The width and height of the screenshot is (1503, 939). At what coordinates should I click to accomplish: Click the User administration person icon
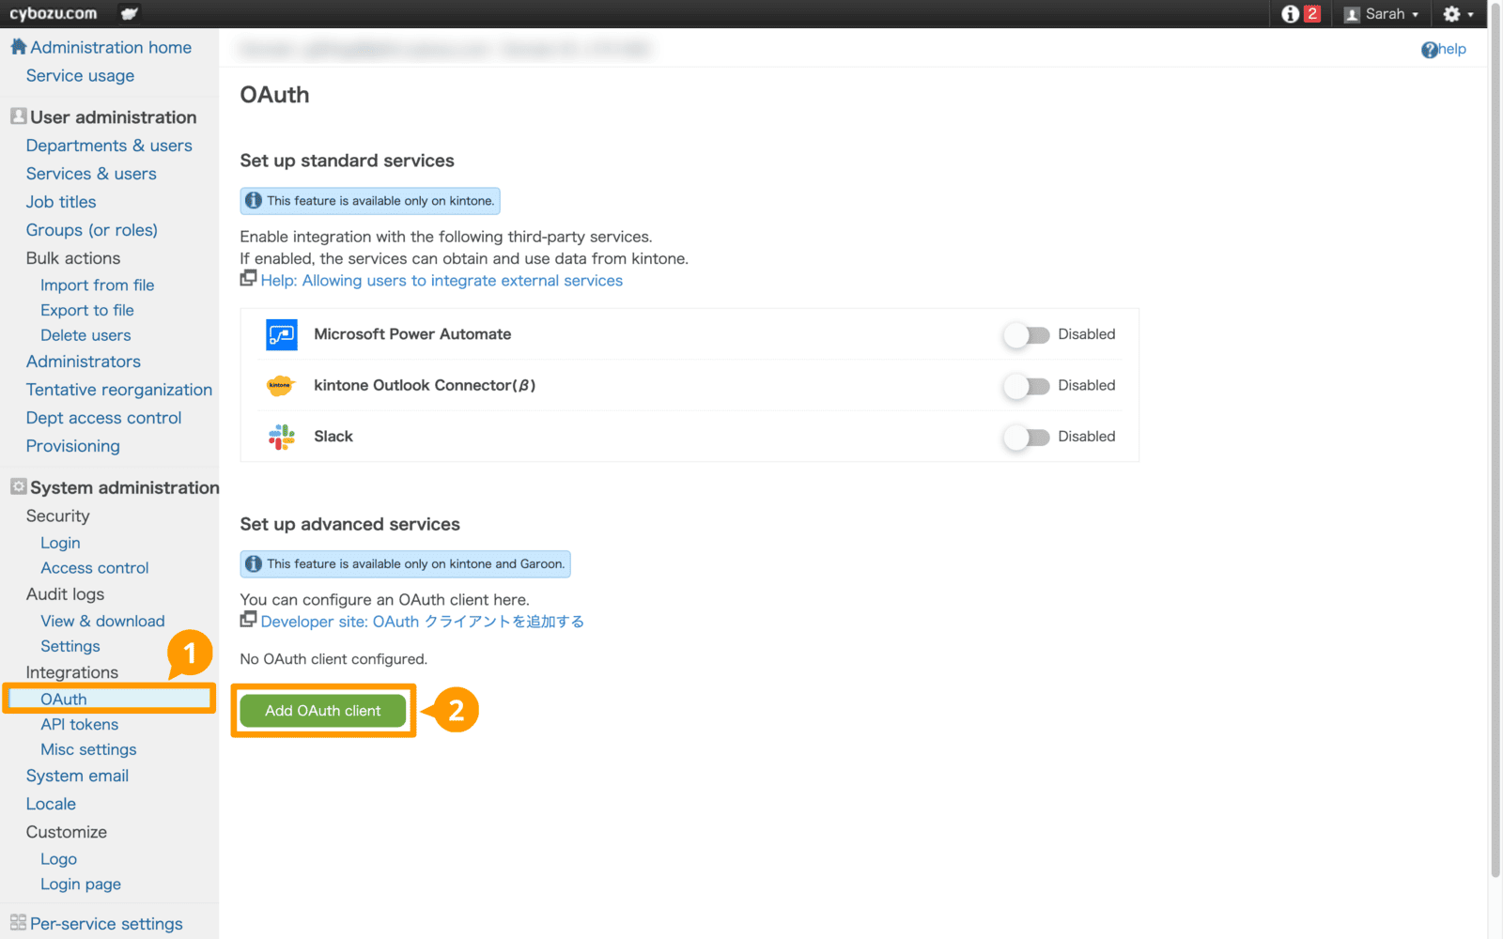pos(18,115)
